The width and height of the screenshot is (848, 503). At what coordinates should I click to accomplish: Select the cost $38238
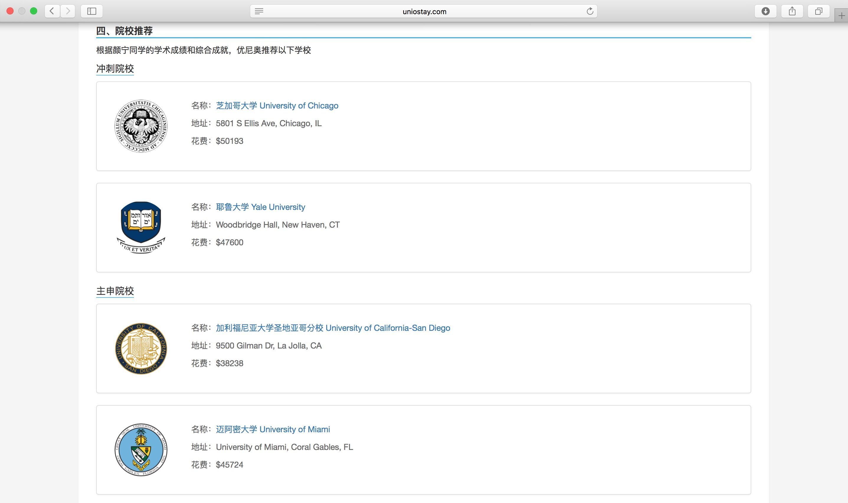[230, 363]
